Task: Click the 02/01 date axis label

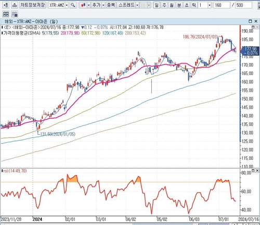Action: coord(70,219)
